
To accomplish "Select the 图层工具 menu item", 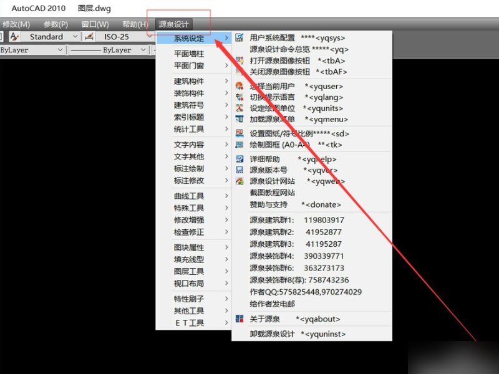I will (x=194, y=271).
